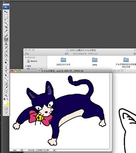Viewport: 136px width, 153px height.
Task: Select the Type tool
Action: (x=6, y=72)
